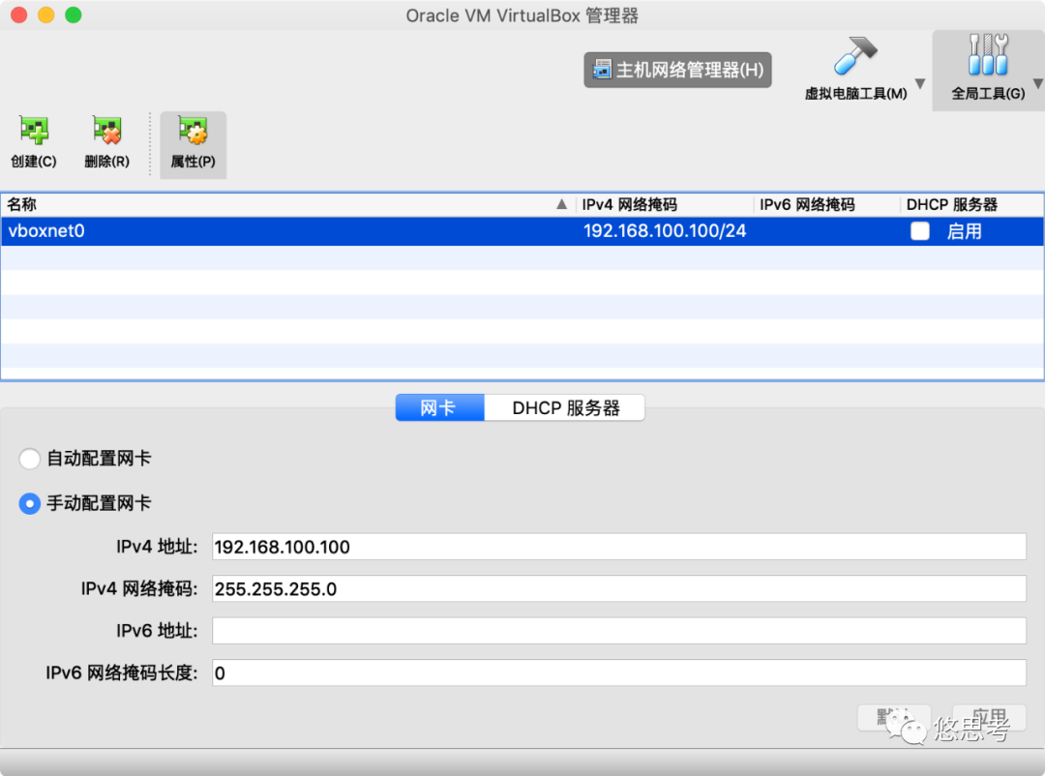Click the Remove (删除) network adapter icon
This screenshot has width=1045, height=776.
pyautogui.click(x=106, y=131)
